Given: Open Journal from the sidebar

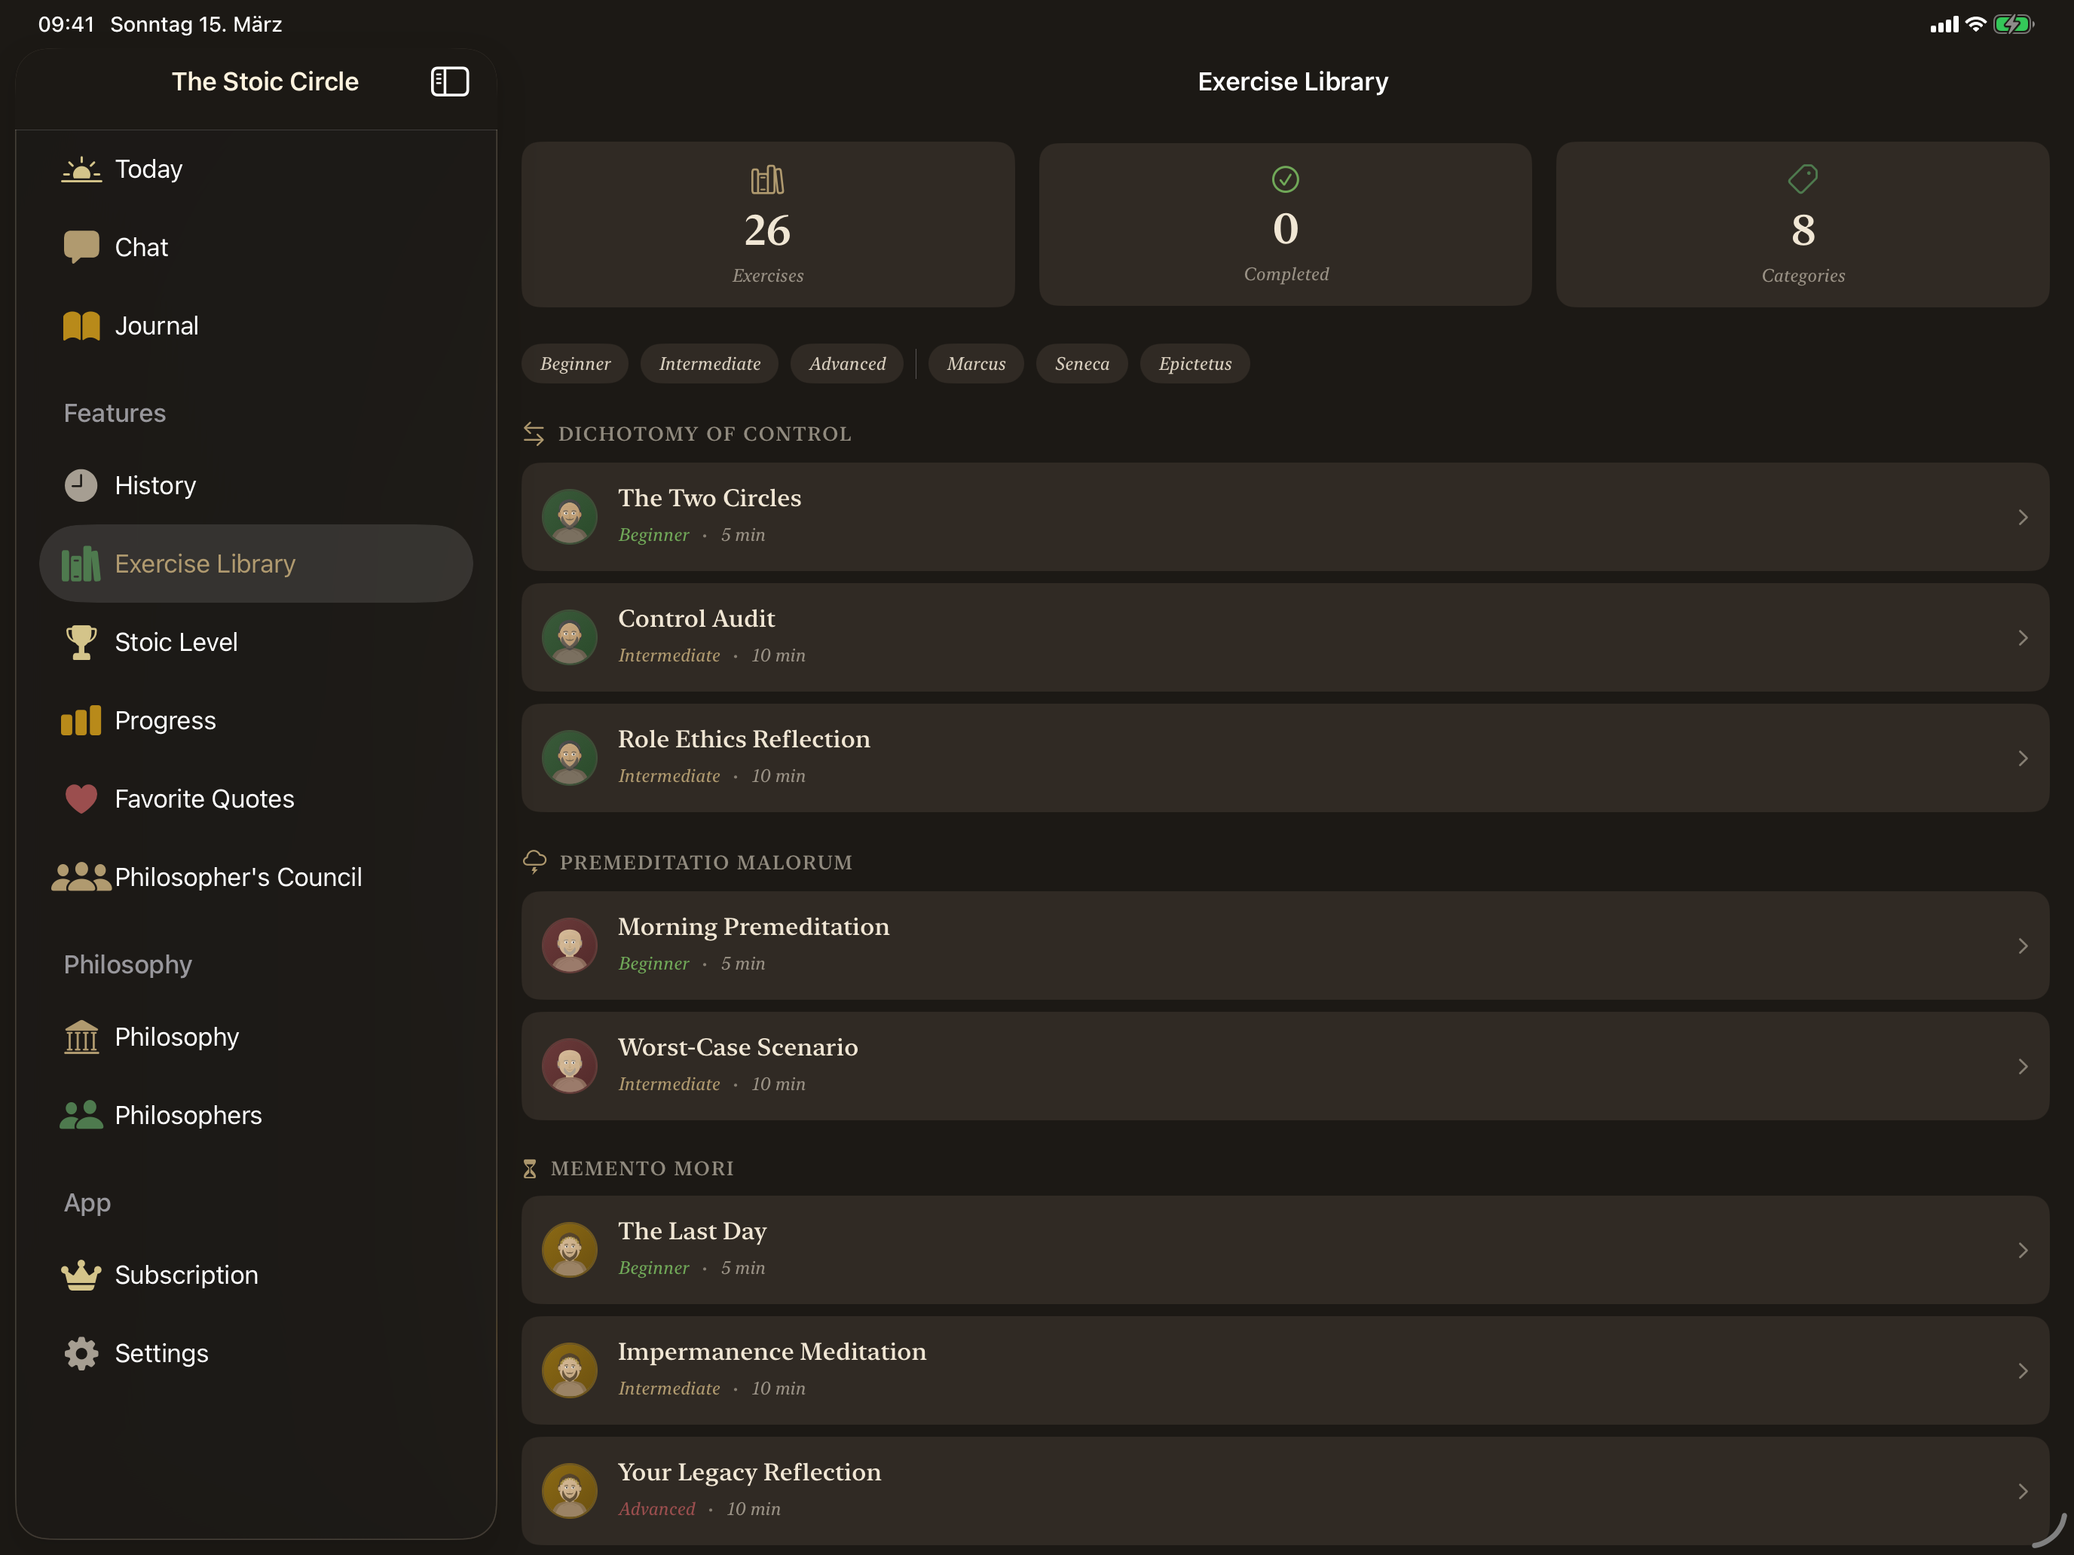Looking at the screenshot, I should pos(256,326).
